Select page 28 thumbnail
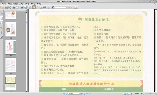 tap(11, 29)
